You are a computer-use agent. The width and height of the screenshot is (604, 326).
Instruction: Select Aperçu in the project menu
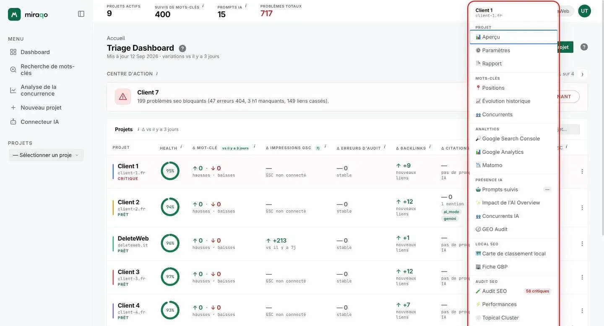point(513,37)
